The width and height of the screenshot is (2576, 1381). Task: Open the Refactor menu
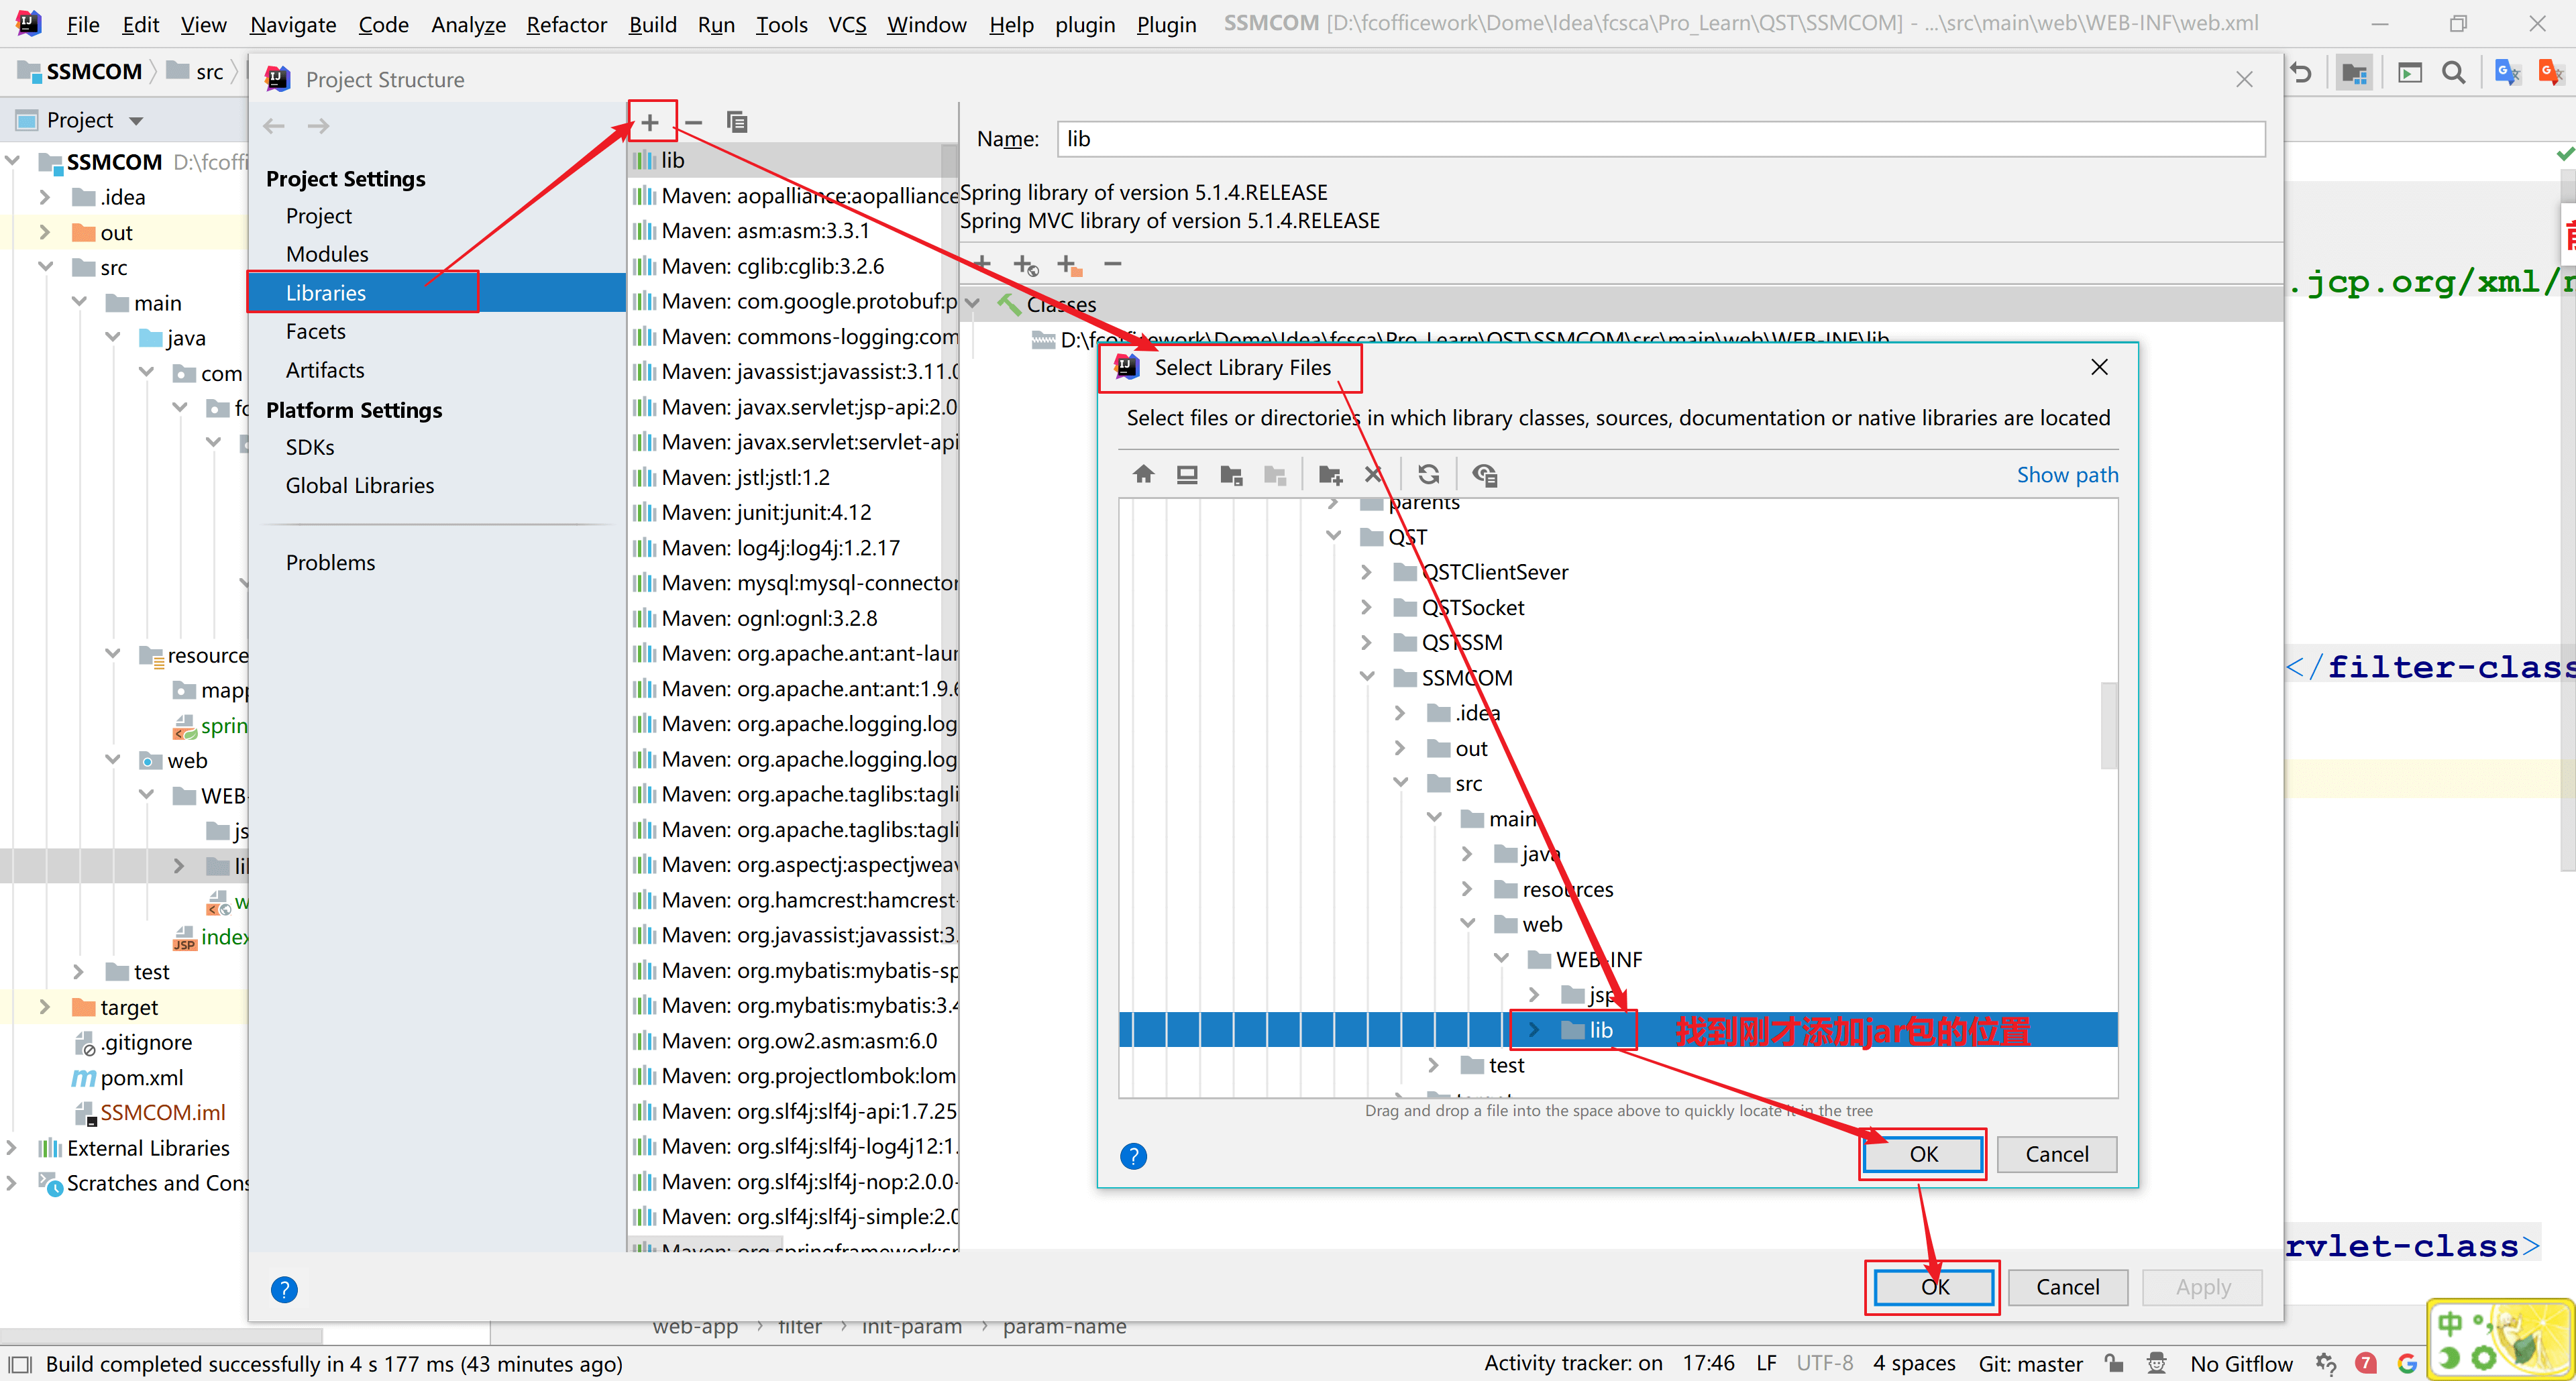[566, 24]
